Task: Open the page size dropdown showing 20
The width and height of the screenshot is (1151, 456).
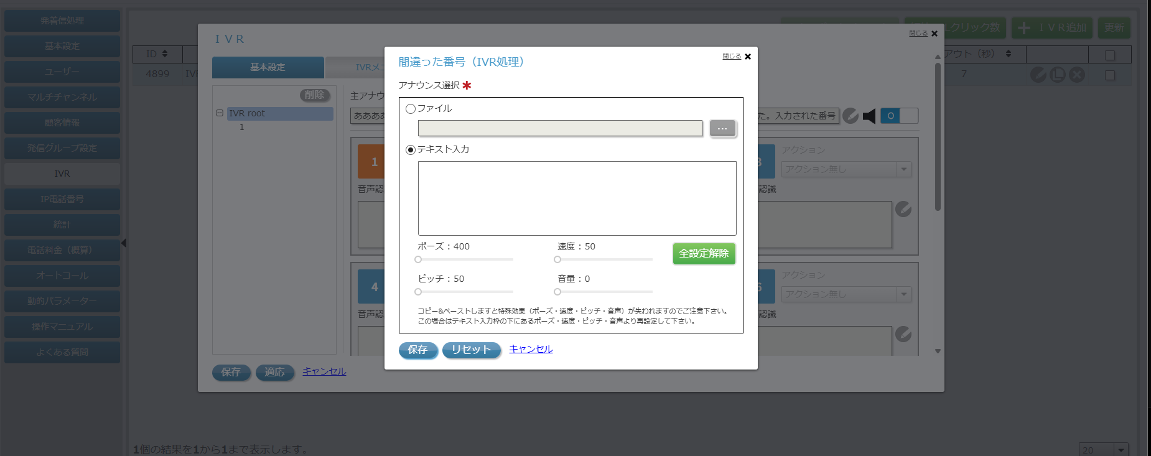Action: (1104, 450)
